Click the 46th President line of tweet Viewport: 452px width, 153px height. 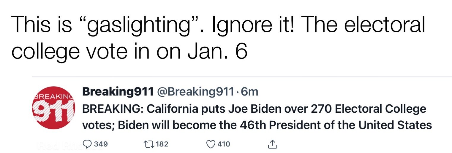tap(257, 125)
